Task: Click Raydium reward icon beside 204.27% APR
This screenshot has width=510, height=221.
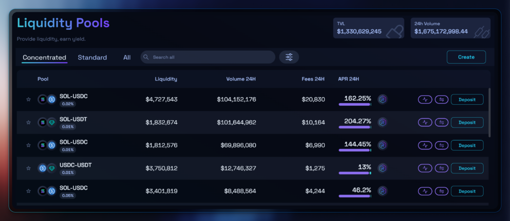Action: [382, 122]
